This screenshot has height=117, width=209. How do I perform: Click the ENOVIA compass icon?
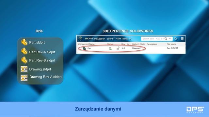[80, 39]
